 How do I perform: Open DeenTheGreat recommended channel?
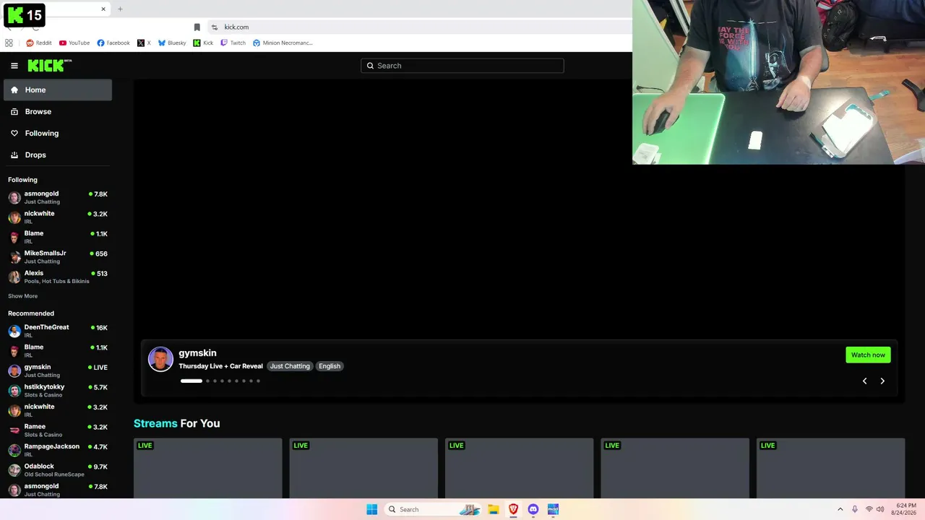[58, 331]
